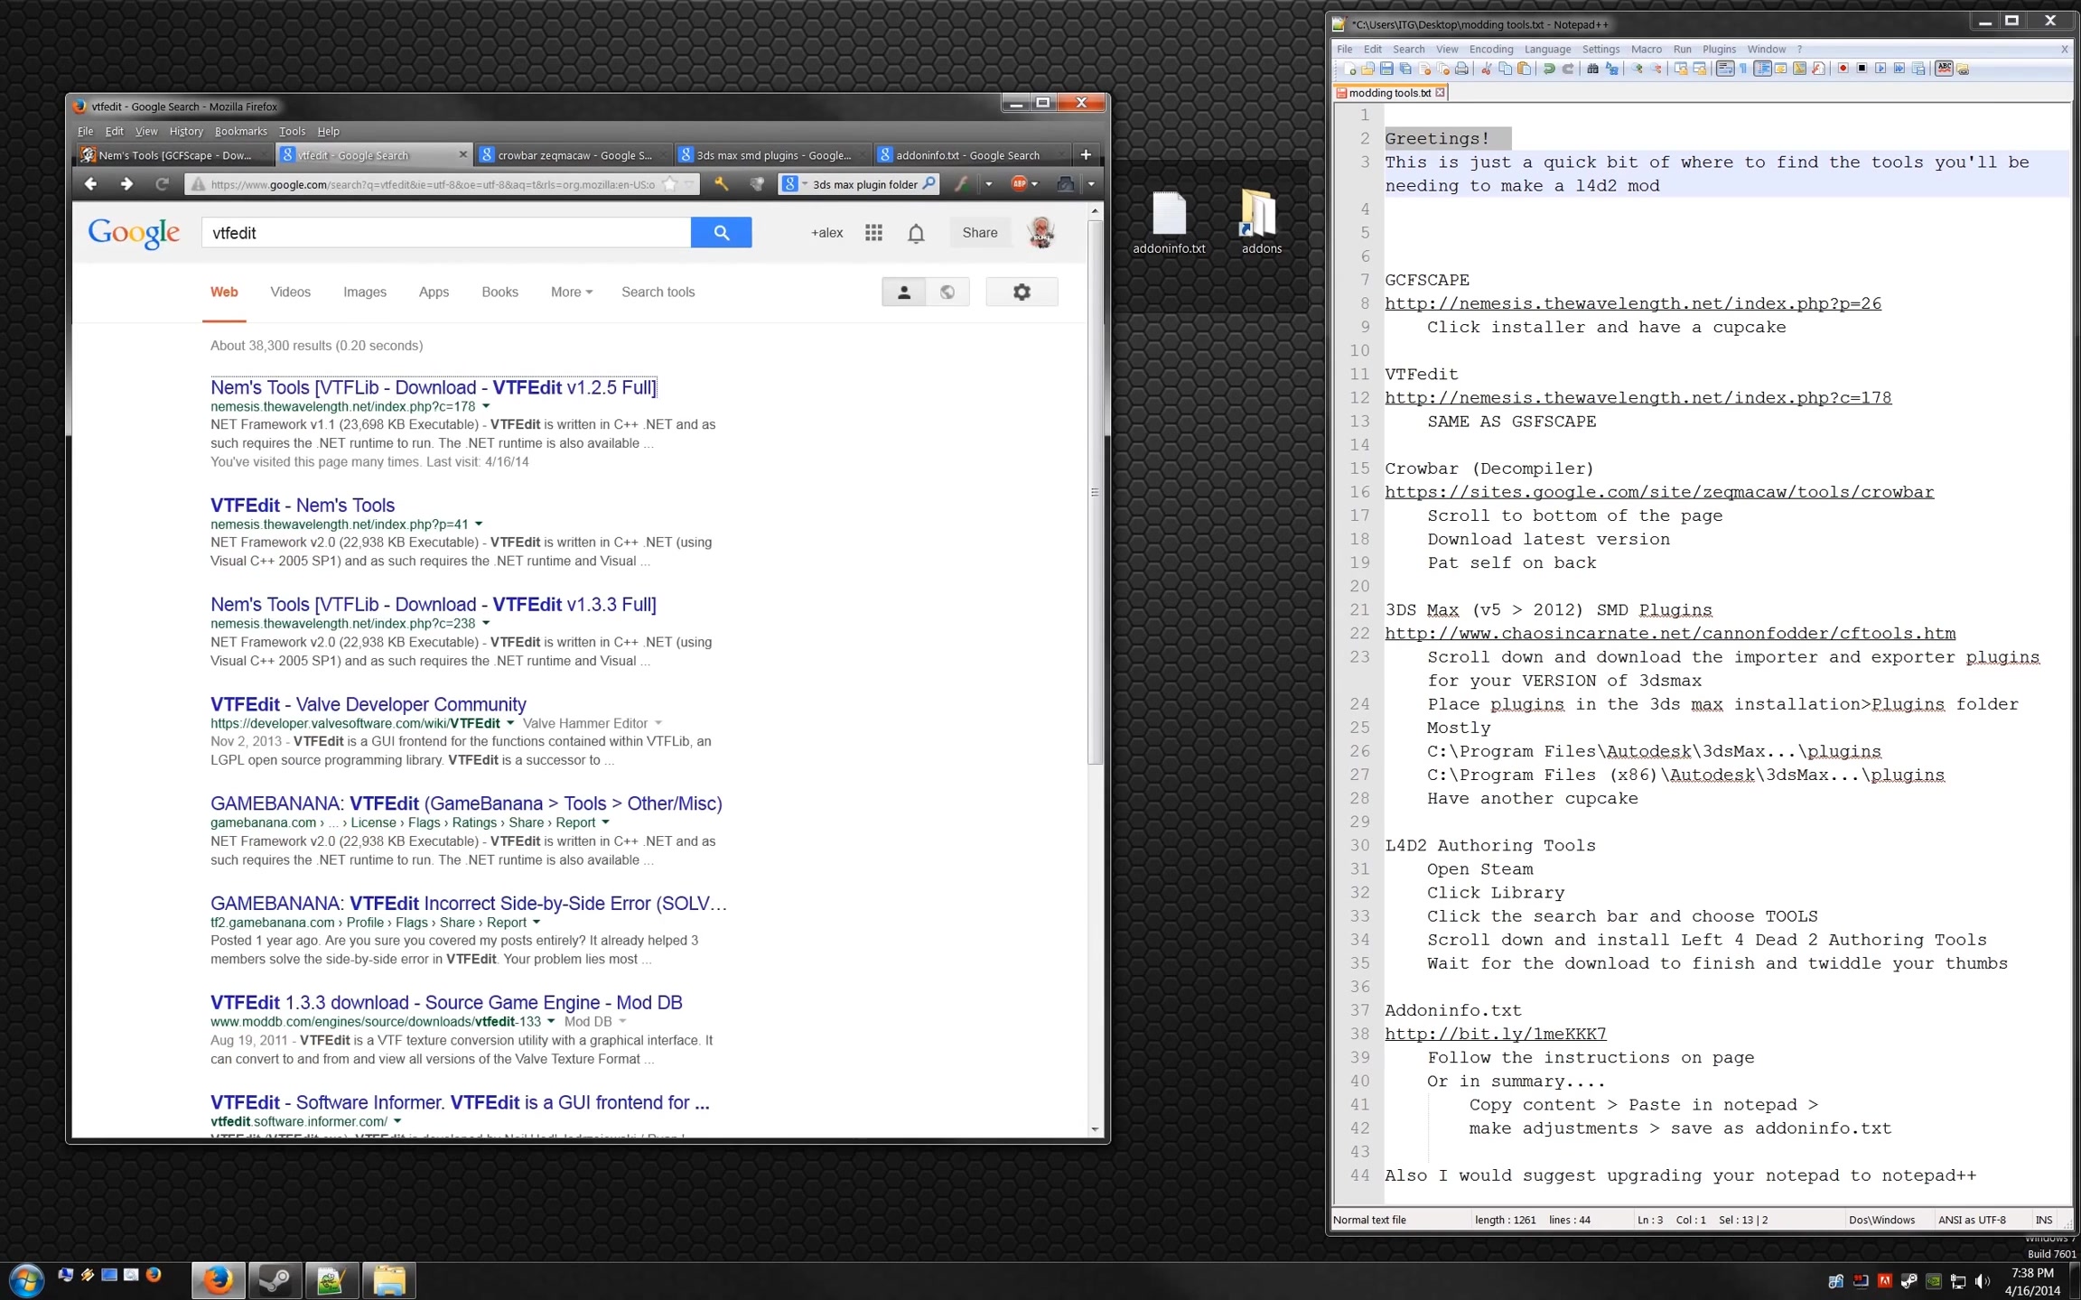Viewport: 2081px width, 1300px height.
Task: Open the Adblock Plus dropdown arrow
Action: point(1035,184)
